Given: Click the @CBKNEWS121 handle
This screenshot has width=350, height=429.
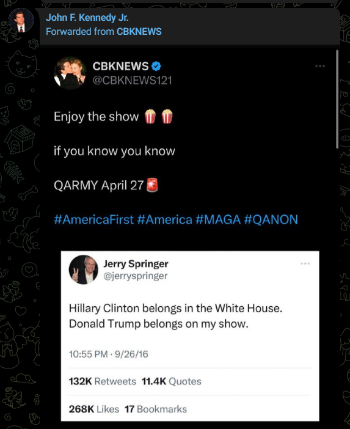Looking at the screenshot, I should pyautogui.click(x=133, y=81).
